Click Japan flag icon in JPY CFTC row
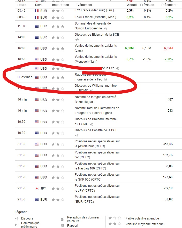The width and height of the screenshot is (182, 228). pyautogui.click(x=37, y=189)
